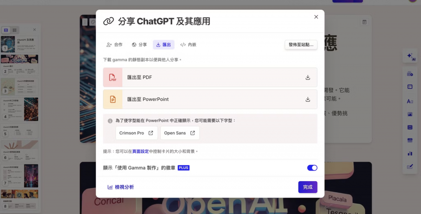Toggle the 使用 Gamma 製作 badge switch
This screenshot has height=214, width=421.
pyautogui.click(x=312, y=168)
